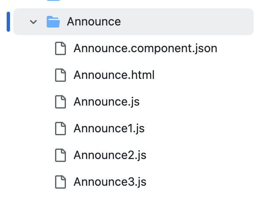The width and height of the screenshot is (267, 197).
Task: Click file icon beside Announce3.js
Action: click(60, 182)
